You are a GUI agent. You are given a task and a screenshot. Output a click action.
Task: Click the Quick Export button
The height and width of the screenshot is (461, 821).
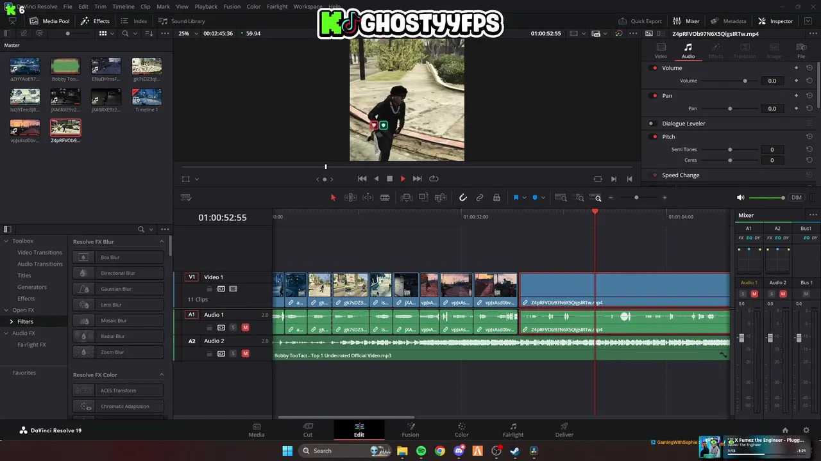click(x=640, y=21)
